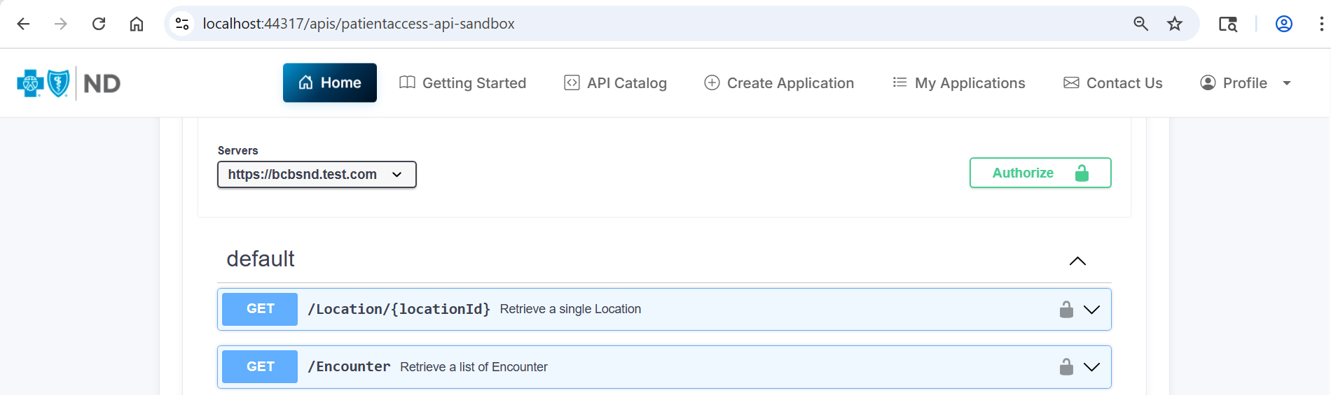
Task: Open the Servers dropdown list
Action: tap(317, 175)
